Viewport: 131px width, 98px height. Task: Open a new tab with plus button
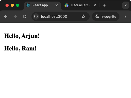[104, 5]
